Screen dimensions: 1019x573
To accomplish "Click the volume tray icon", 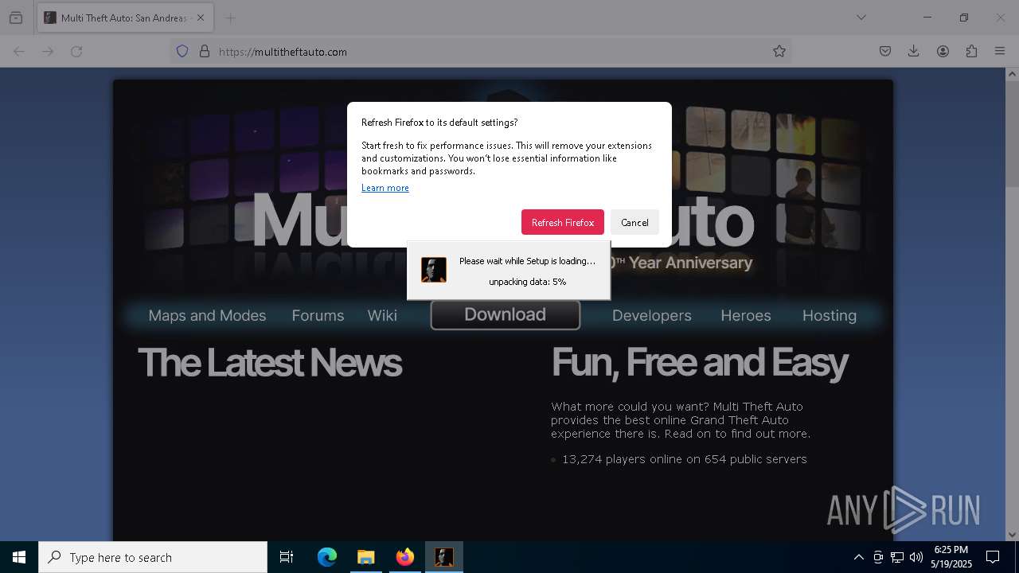I will click(916, 557).
